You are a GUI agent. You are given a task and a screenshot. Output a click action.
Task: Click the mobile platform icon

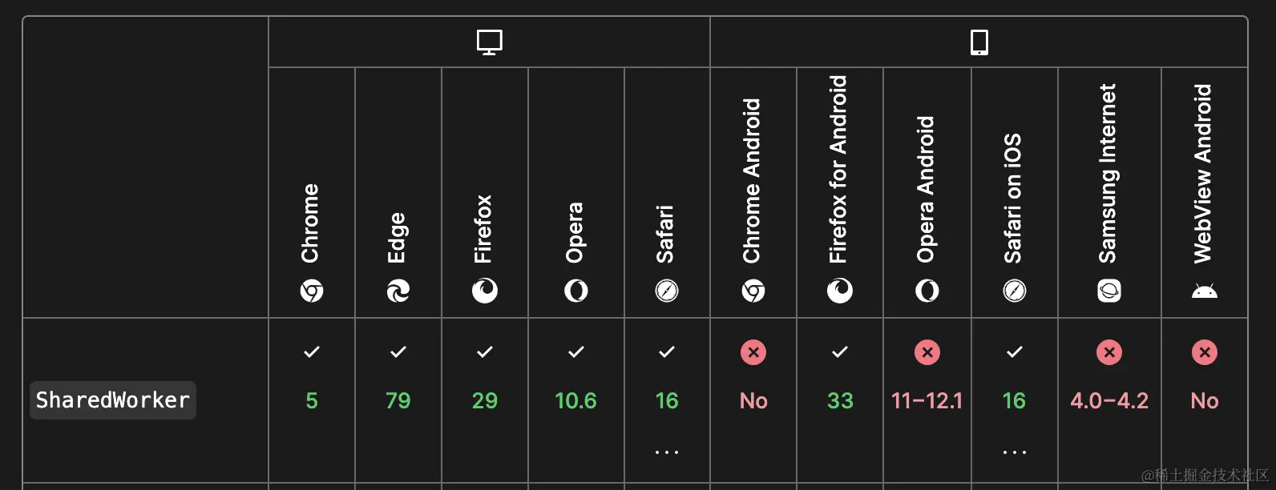tap(979, 42)
